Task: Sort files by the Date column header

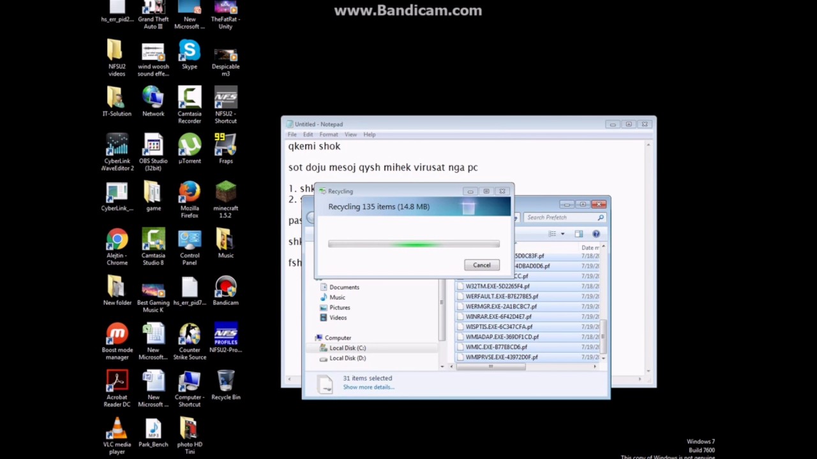Action: [590, 247]
